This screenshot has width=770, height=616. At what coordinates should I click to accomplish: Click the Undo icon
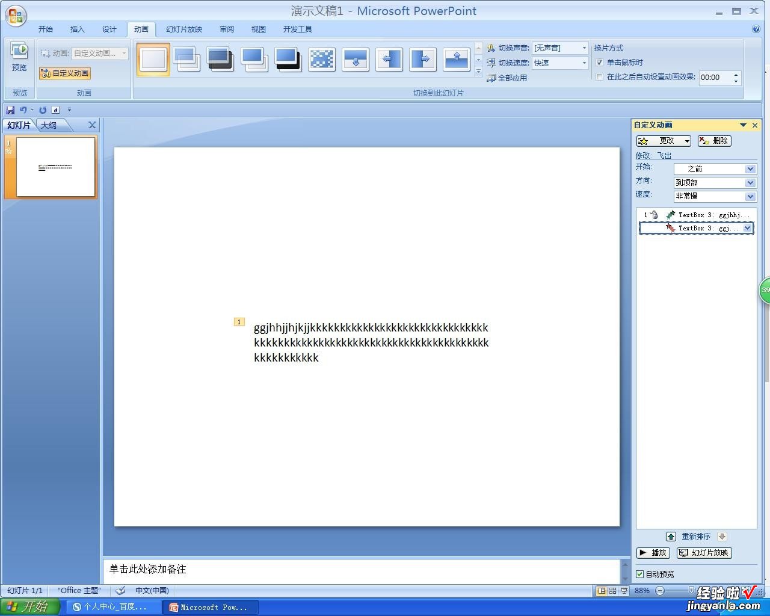point(23,110)
